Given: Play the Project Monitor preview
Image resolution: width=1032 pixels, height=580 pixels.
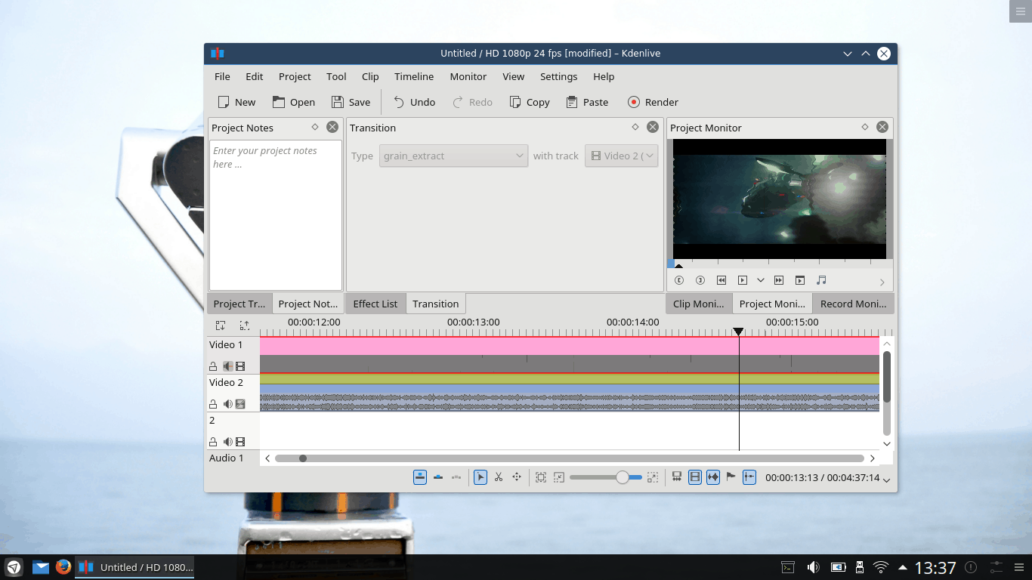Looking at the screenshot, I should 743,280.
